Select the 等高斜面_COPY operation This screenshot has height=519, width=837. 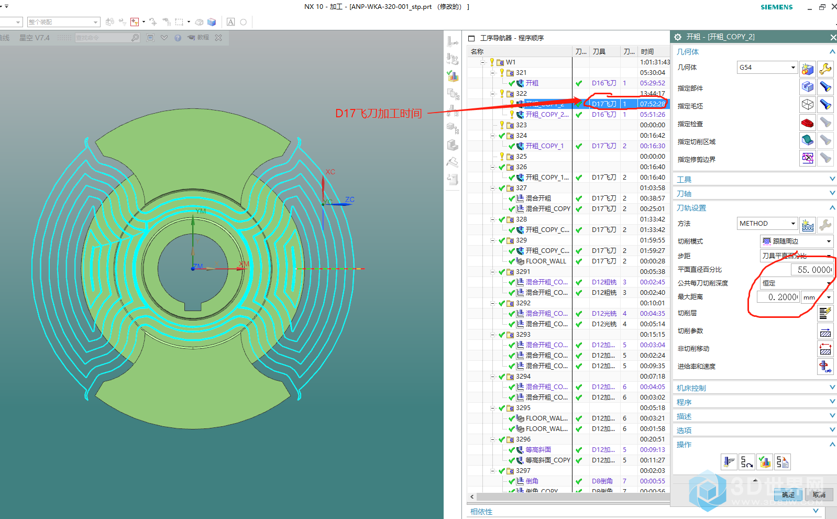[x=548, y=460]
